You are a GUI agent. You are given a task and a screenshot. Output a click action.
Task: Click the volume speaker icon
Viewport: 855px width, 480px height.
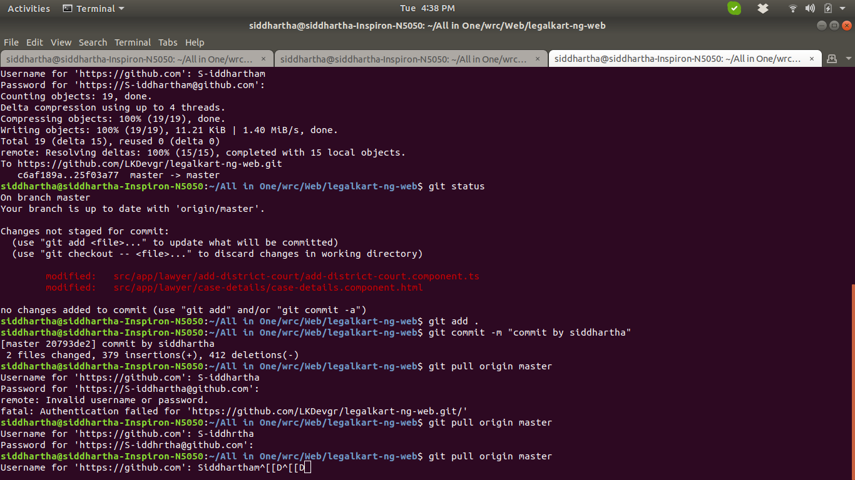pos(810,8)
